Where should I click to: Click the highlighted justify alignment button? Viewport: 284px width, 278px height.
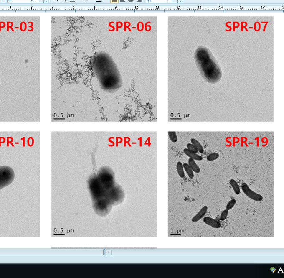point(114,1)
